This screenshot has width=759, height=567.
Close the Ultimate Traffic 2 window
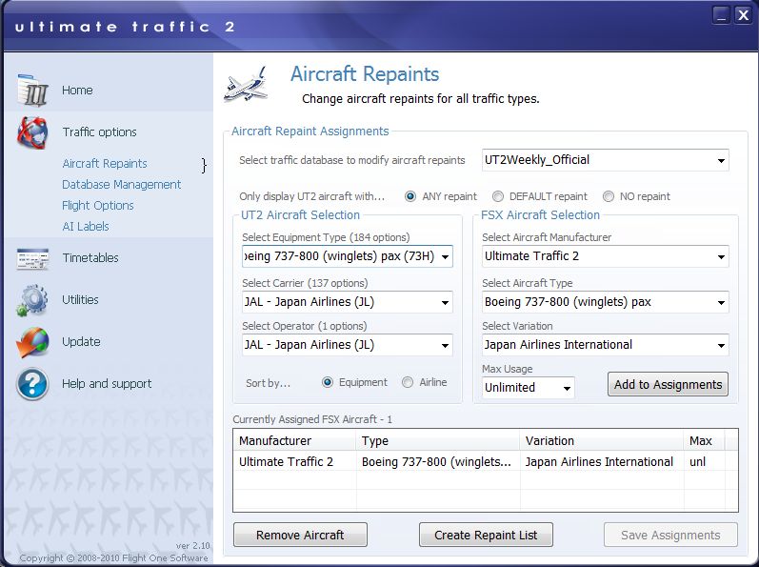(743, 14)
